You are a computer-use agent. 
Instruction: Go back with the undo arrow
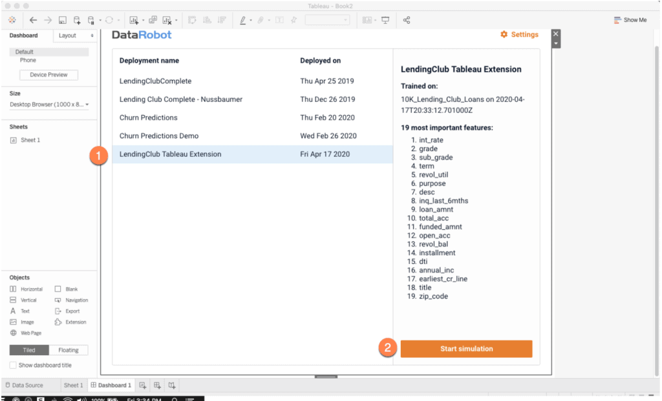click(33, 20)
